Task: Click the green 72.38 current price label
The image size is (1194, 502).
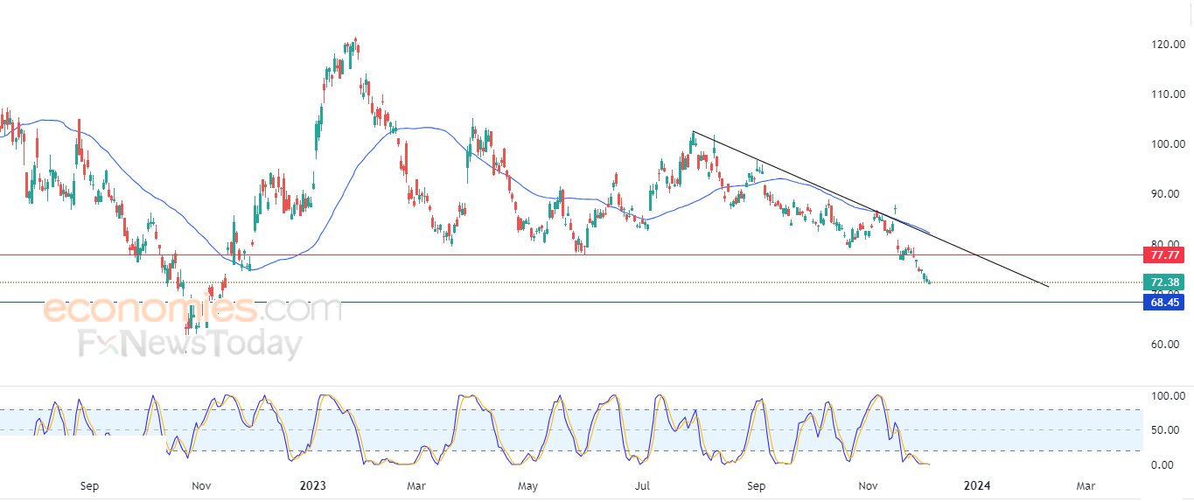Action: [1163, 282]
